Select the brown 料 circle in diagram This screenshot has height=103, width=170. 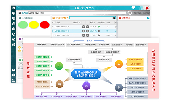(59, 84)
